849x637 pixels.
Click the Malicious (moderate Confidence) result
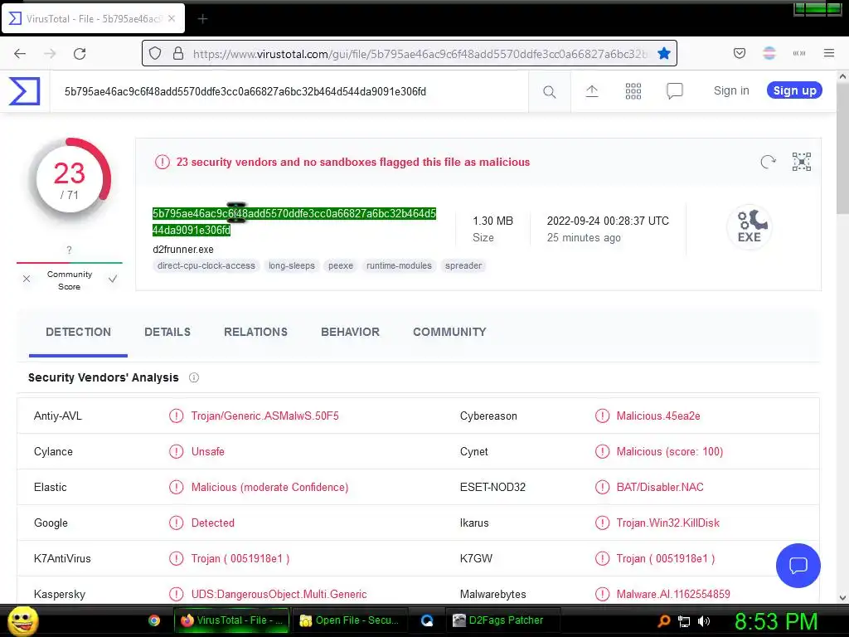269,487
